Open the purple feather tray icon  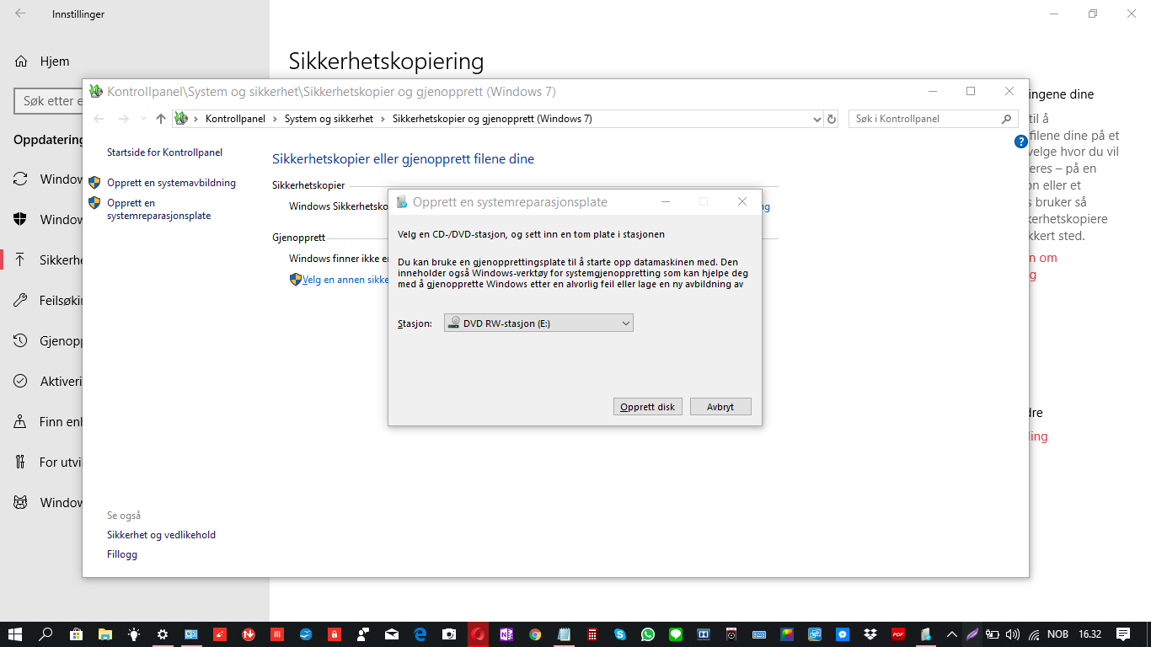click(972, 634)
